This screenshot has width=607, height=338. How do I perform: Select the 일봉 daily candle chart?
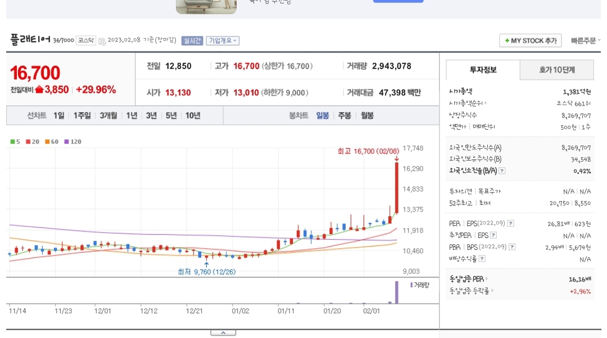(323, 115)
